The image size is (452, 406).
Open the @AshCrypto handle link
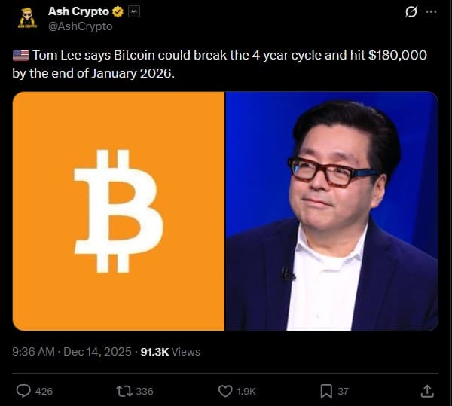click(x=80, y=26)
